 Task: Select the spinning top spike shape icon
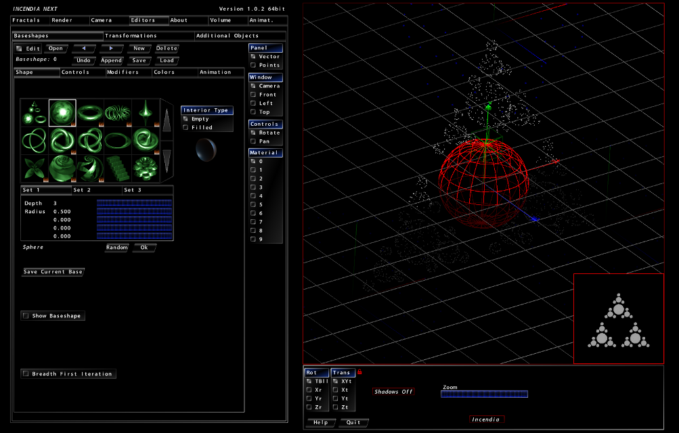(x=145, y=112)
